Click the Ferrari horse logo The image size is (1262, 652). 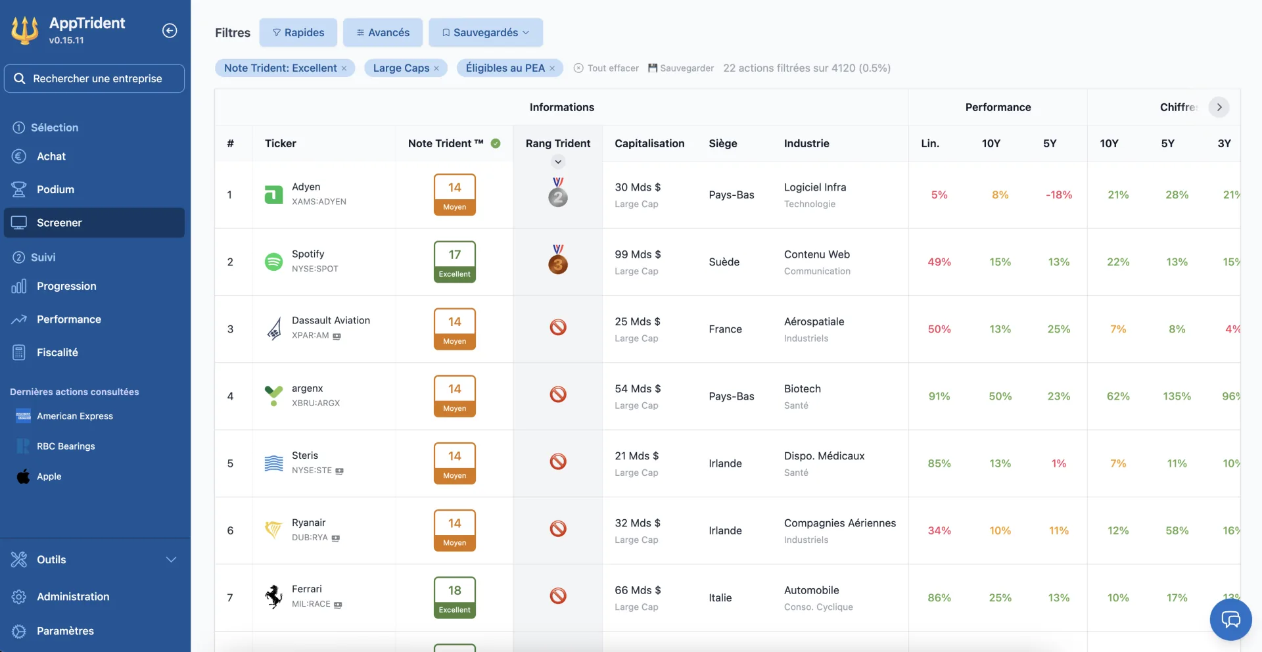pos(273,597)
